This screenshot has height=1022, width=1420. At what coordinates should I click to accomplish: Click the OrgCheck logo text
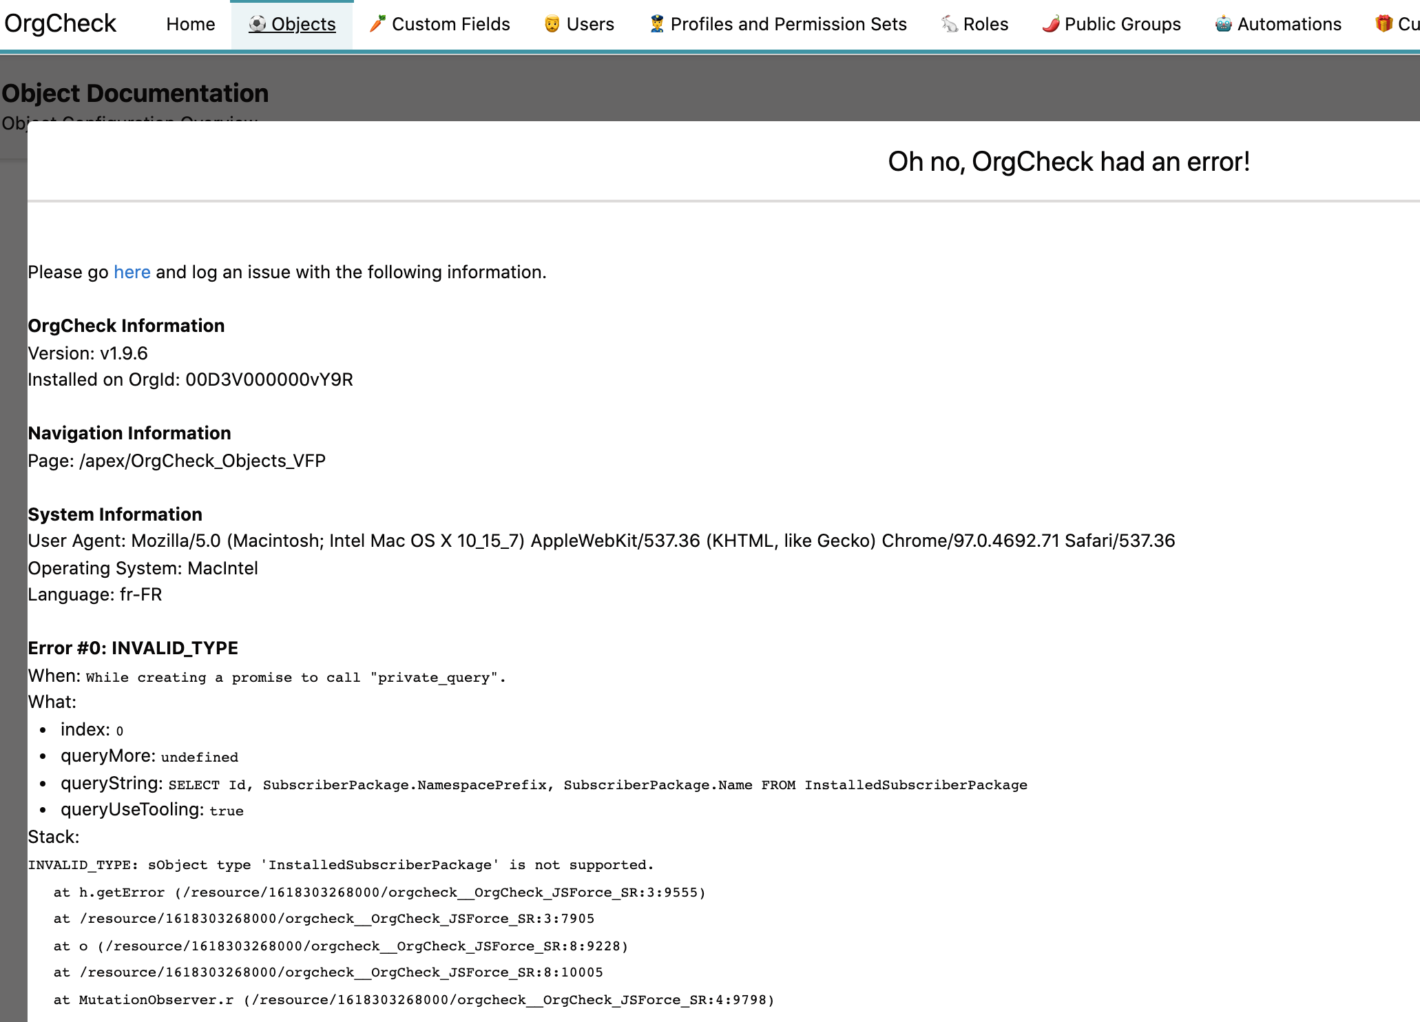(x=60, y=23)
